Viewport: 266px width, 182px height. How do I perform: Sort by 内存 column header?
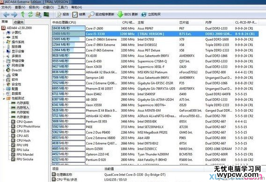[219, 22]
